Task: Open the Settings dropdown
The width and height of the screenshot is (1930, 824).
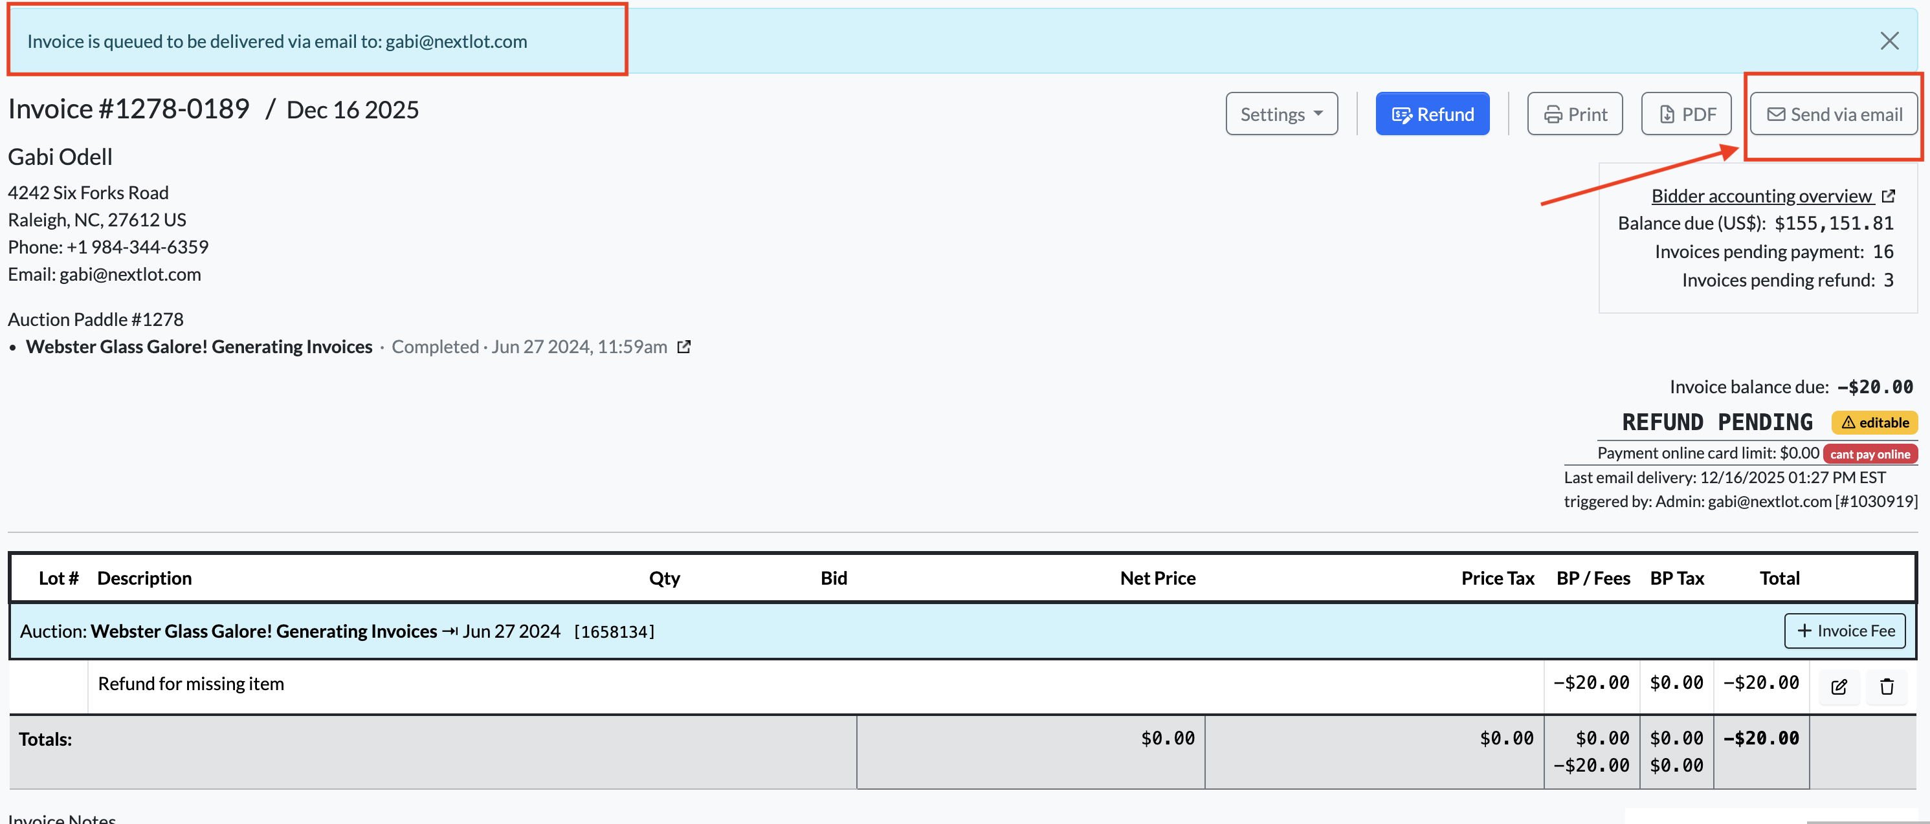Action: pyautogui.click(x=1281, y=114)
